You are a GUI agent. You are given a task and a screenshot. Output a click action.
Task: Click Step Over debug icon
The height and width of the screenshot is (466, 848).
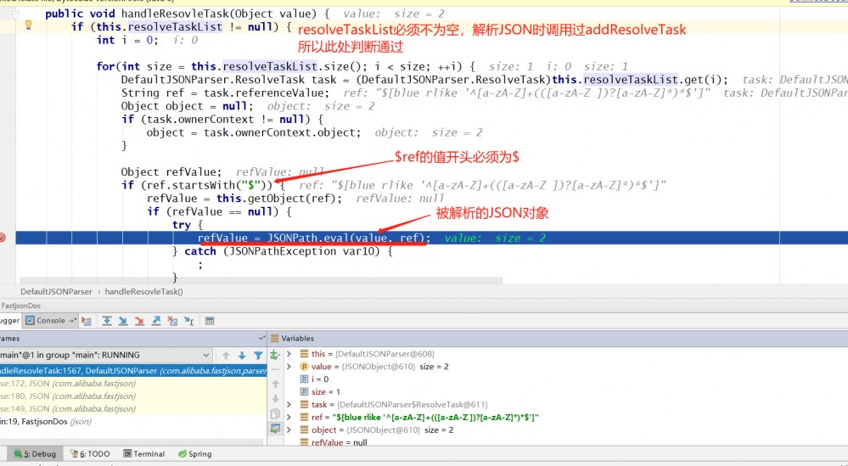tap(107, 321)
